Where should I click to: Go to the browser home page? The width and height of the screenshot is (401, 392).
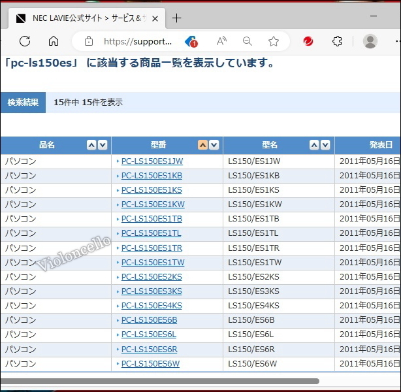[54, 41]
